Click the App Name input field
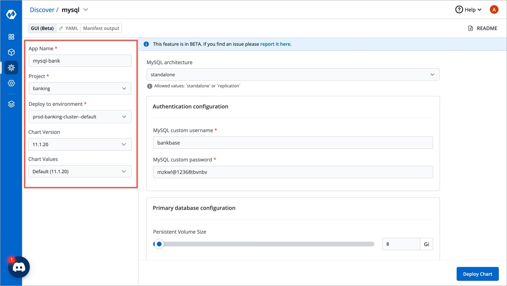This screenshot has width=507, height=286. (x=80, y=61)
